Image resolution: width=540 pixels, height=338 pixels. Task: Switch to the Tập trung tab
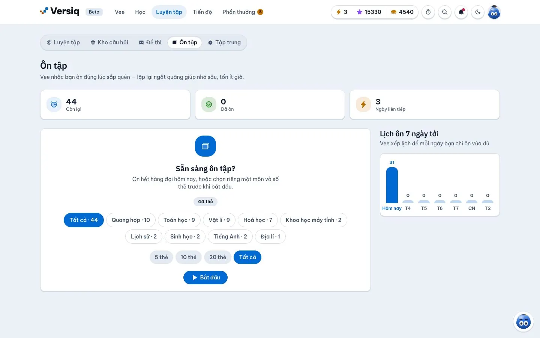click(224, 42)
